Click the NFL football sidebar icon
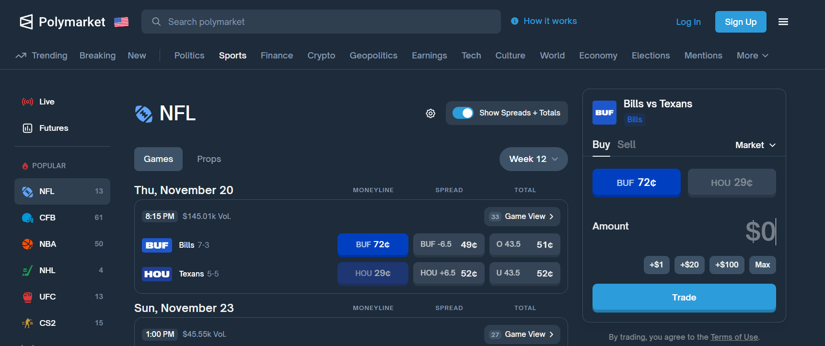The width and height of the screenshot is (825, 346). [x=27, y=191]
